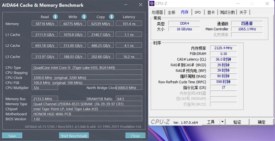Click Memory Type Quad Channel LPDDR4-8533 field
This screenshot has height=141, width=275.
click(x=87, y=104)
